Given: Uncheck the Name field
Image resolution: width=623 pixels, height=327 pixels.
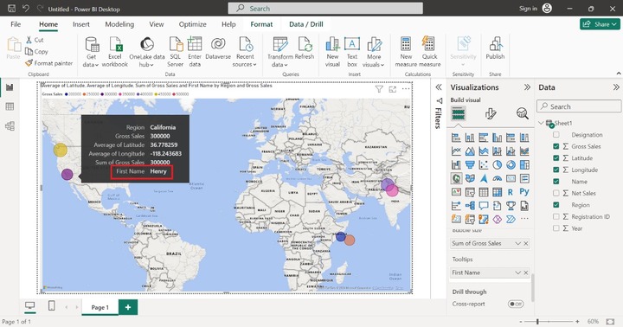Looking at the screenshot, I should tap(556, 182).
